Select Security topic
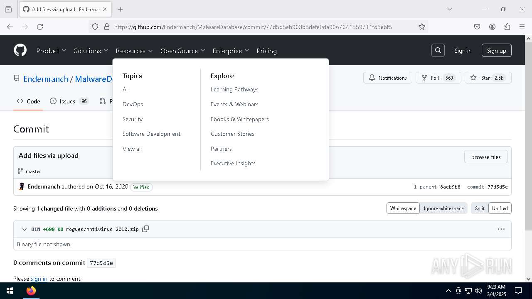Image resolution: width=532 pixels, height=299 pixels. (x=133, y=119)
